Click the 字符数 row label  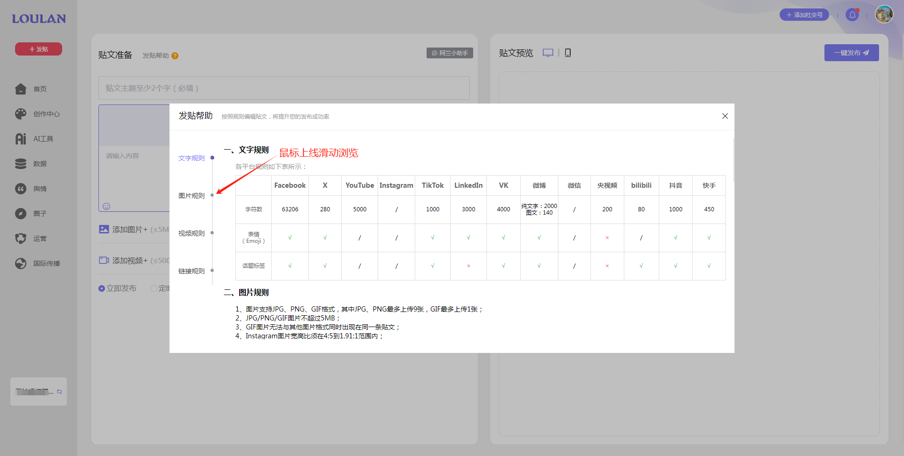click(254, 209)
